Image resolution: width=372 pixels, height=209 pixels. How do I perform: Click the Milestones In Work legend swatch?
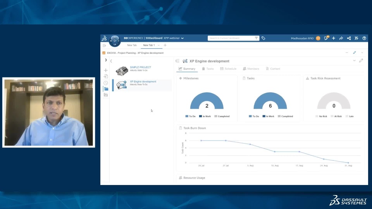(200, 116)
